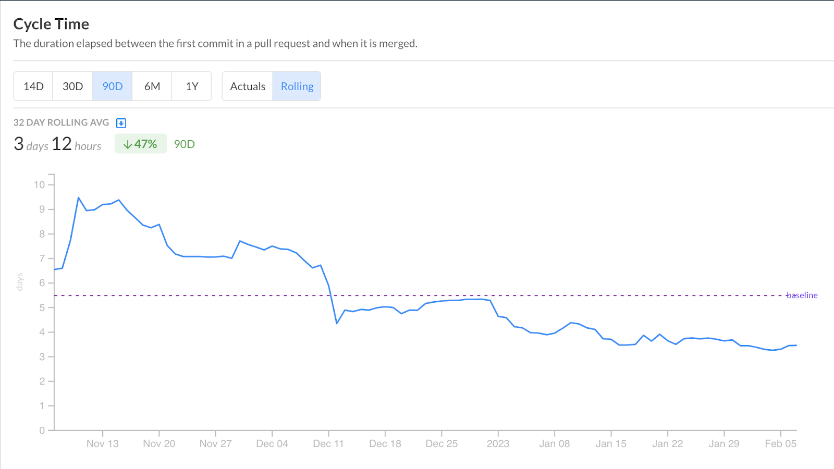Click the 3 days 12 hours value
This screenshot has height=469, width=834.
tap(57, 144)
